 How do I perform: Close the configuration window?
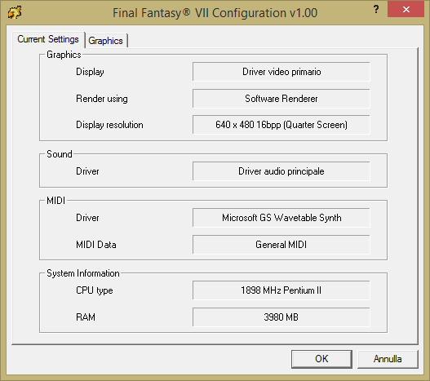pyautogui.click(x=406, y=9)
